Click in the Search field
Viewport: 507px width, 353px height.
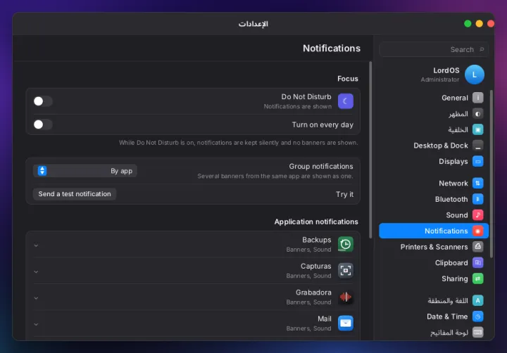pos(434,49)
